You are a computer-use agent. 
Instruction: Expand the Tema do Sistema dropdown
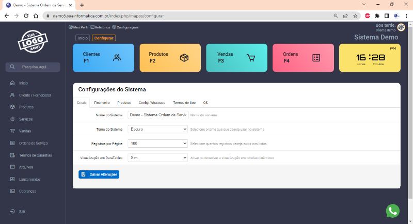tap(158, 129)
